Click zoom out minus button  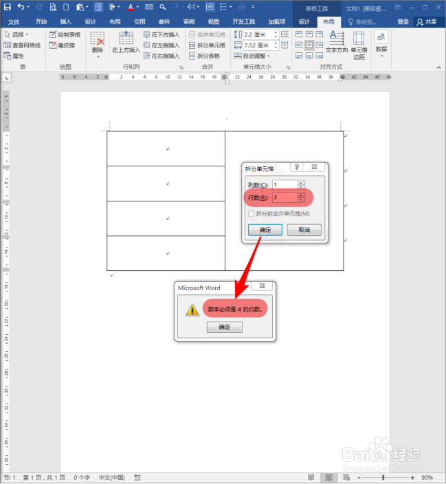(359, 478)
